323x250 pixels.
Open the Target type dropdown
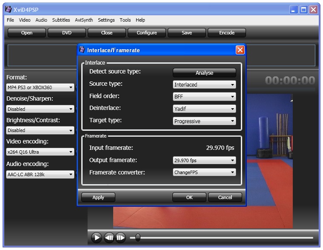[x=204, y=121]
